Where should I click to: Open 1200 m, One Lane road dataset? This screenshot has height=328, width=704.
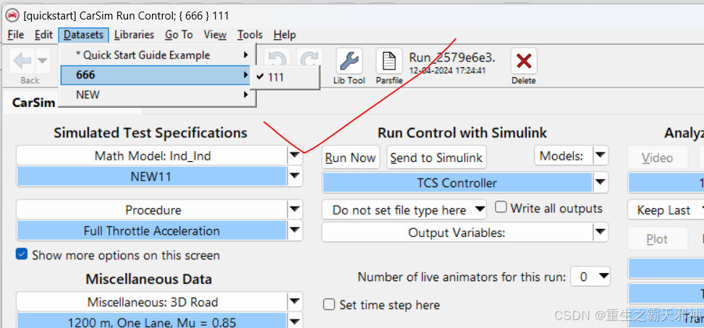click(151, 321)
